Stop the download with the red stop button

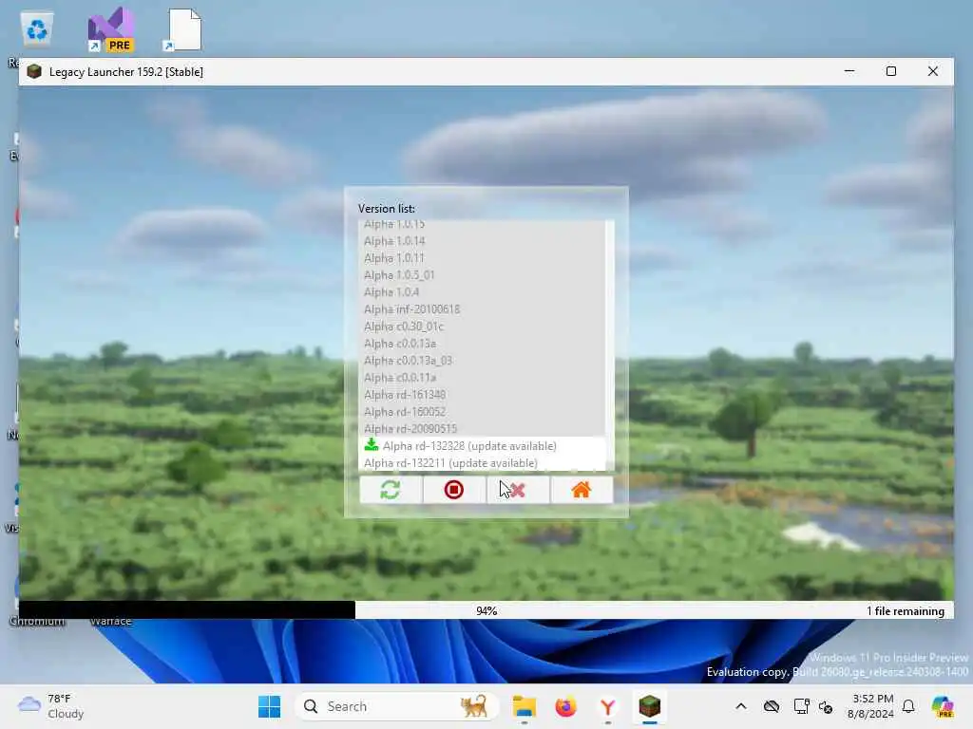click(x=453, y=490)
